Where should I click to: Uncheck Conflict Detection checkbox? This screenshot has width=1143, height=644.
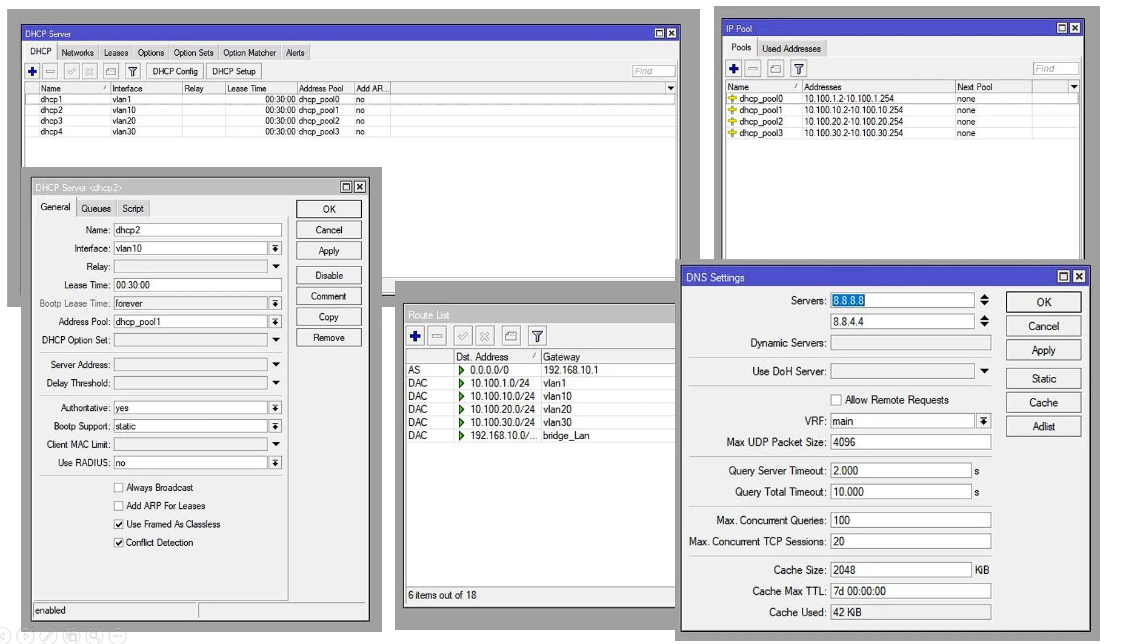click(119, 543)
